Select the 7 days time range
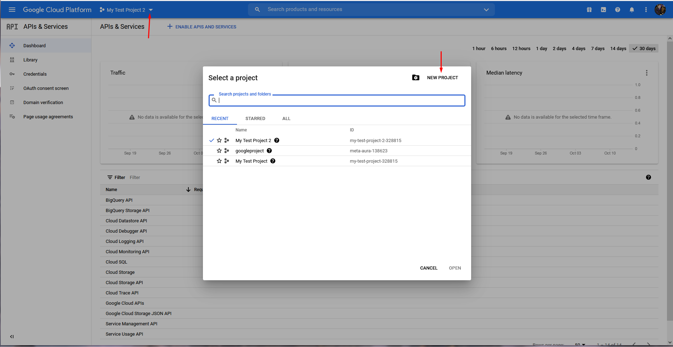The image size is (673, 347). [x=597, y=49]
